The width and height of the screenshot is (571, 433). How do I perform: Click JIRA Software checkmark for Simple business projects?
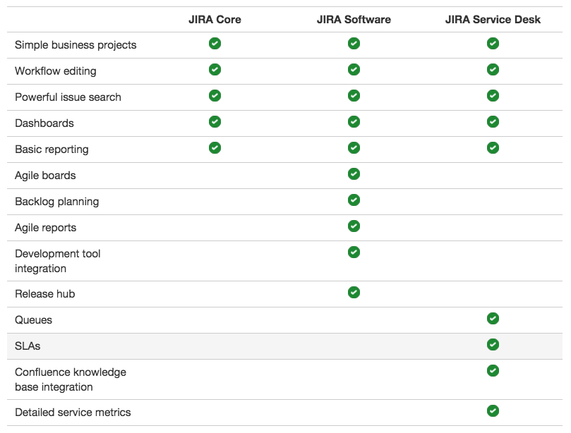(354, 43)
